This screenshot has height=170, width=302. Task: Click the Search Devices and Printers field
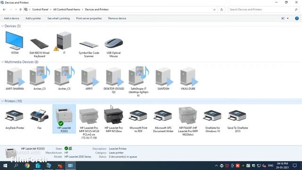pos(263,9)
